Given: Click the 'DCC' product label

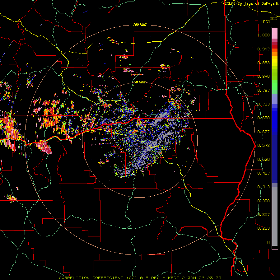Looking at the screenshot, I should click(x=273, y=19).
